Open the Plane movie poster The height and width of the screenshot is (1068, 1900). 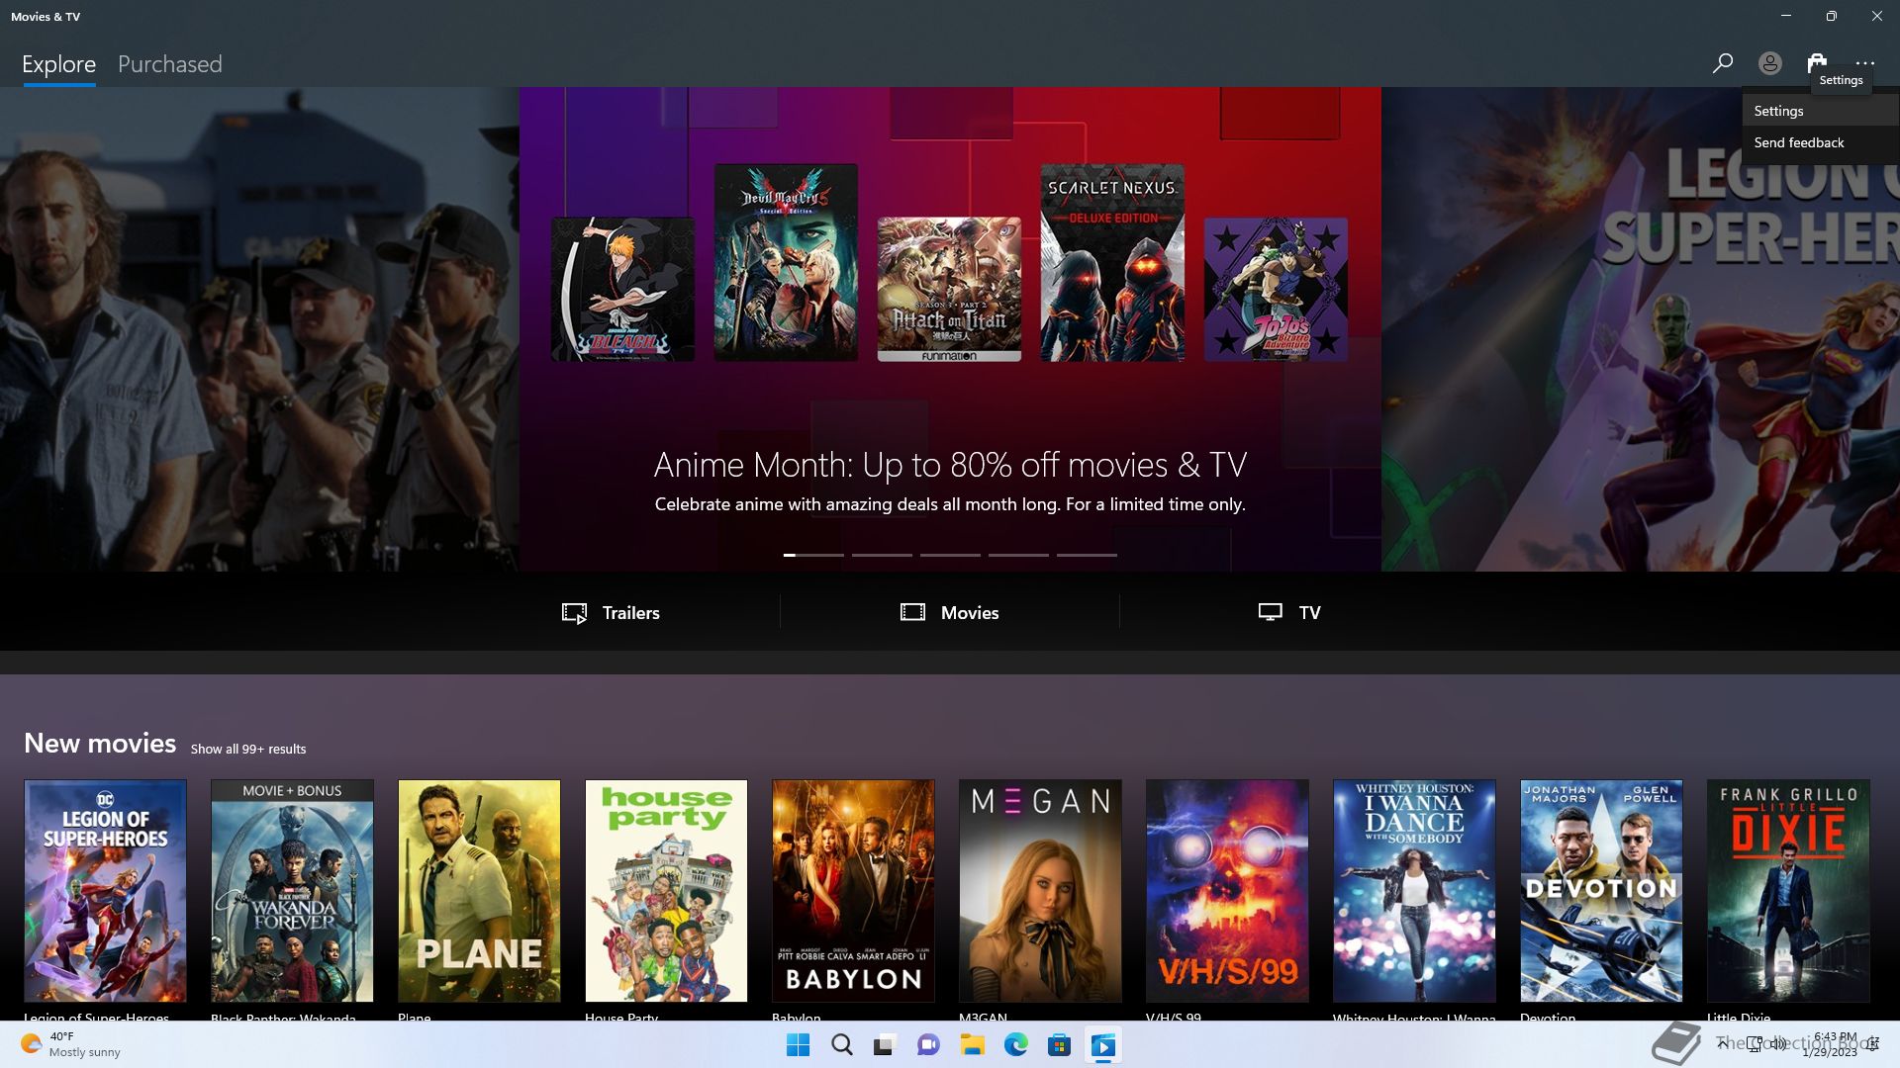(479, 890)
